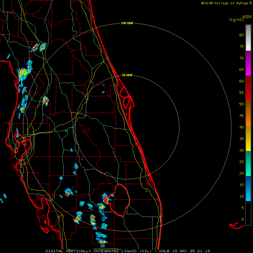This screenshot has height=253, width=253.
Task: Click the '10 MAY 25' date stamp
Action: pos(183,251)
